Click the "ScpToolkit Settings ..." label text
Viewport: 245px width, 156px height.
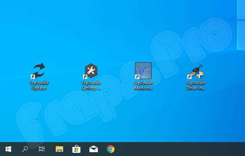pos(91,86)
